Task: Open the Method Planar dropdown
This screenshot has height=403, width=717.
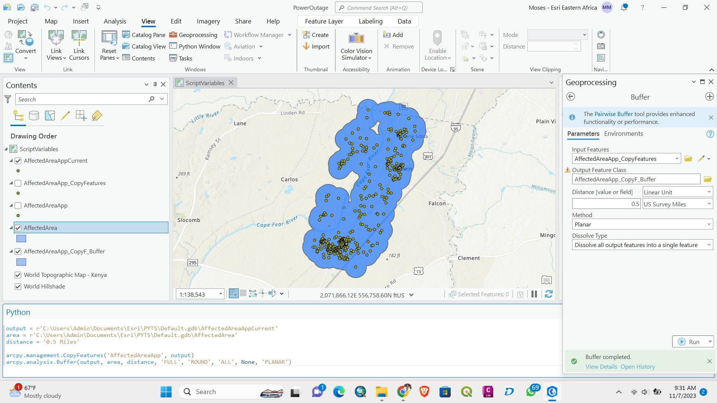Action: [x=642, y=224]
